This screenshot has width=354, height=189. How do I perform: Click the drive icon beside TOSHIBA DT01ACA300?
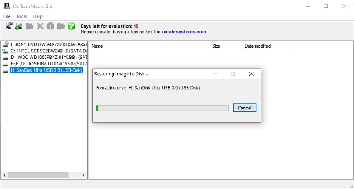pyautogui.click(x=6, y=65)
